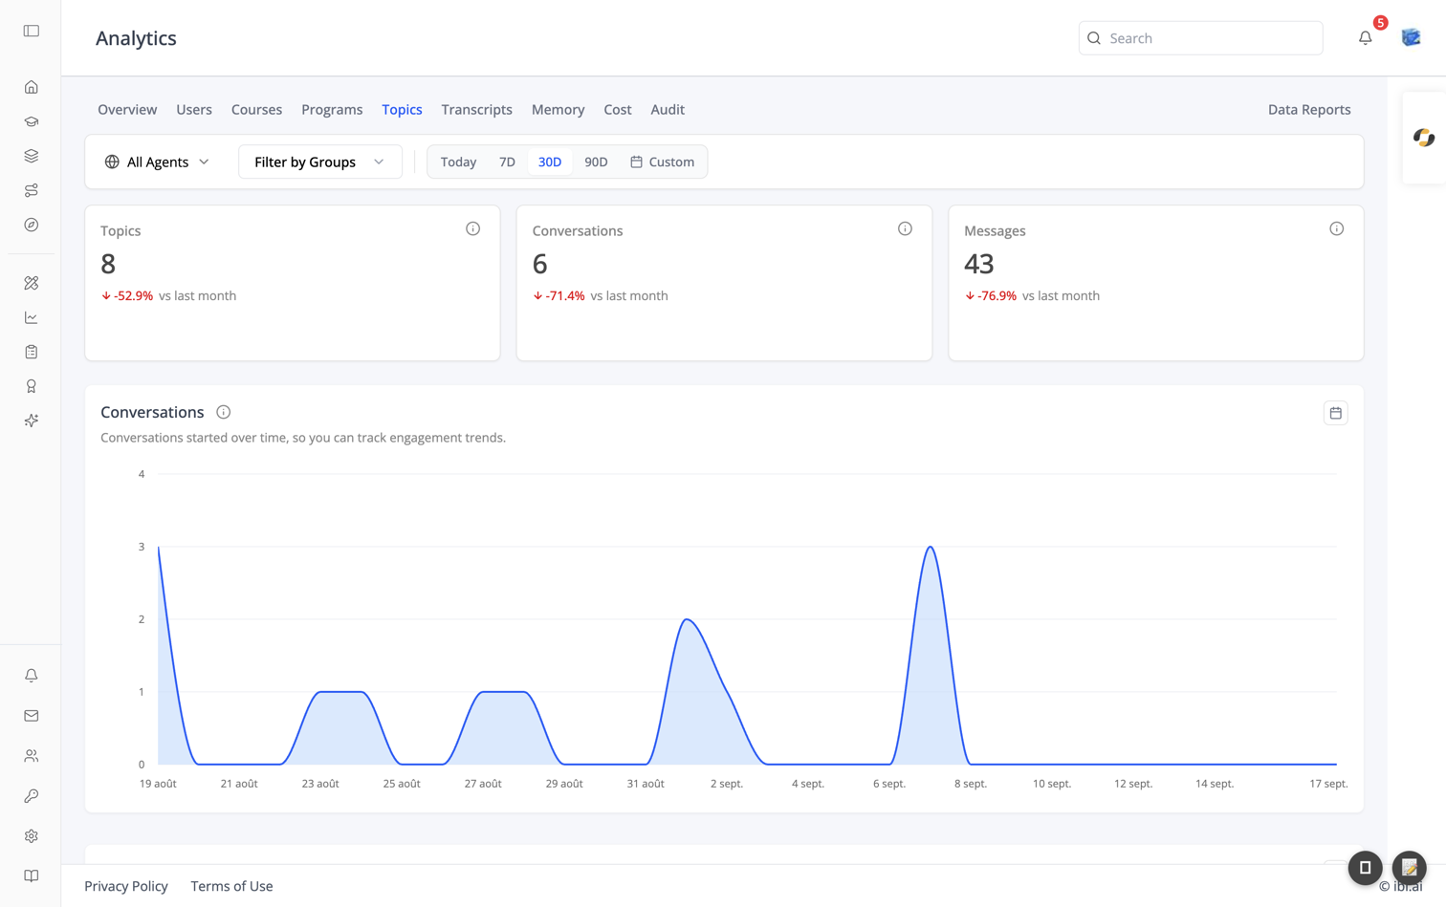Image resolution: width=1446 pixels, height=907 pixels.
Task: Switch to the Memory tab
Action: [559, 109]
